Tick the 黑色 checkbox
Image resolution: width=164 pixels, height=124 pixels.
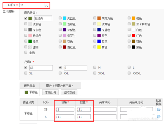click(129, 47)
